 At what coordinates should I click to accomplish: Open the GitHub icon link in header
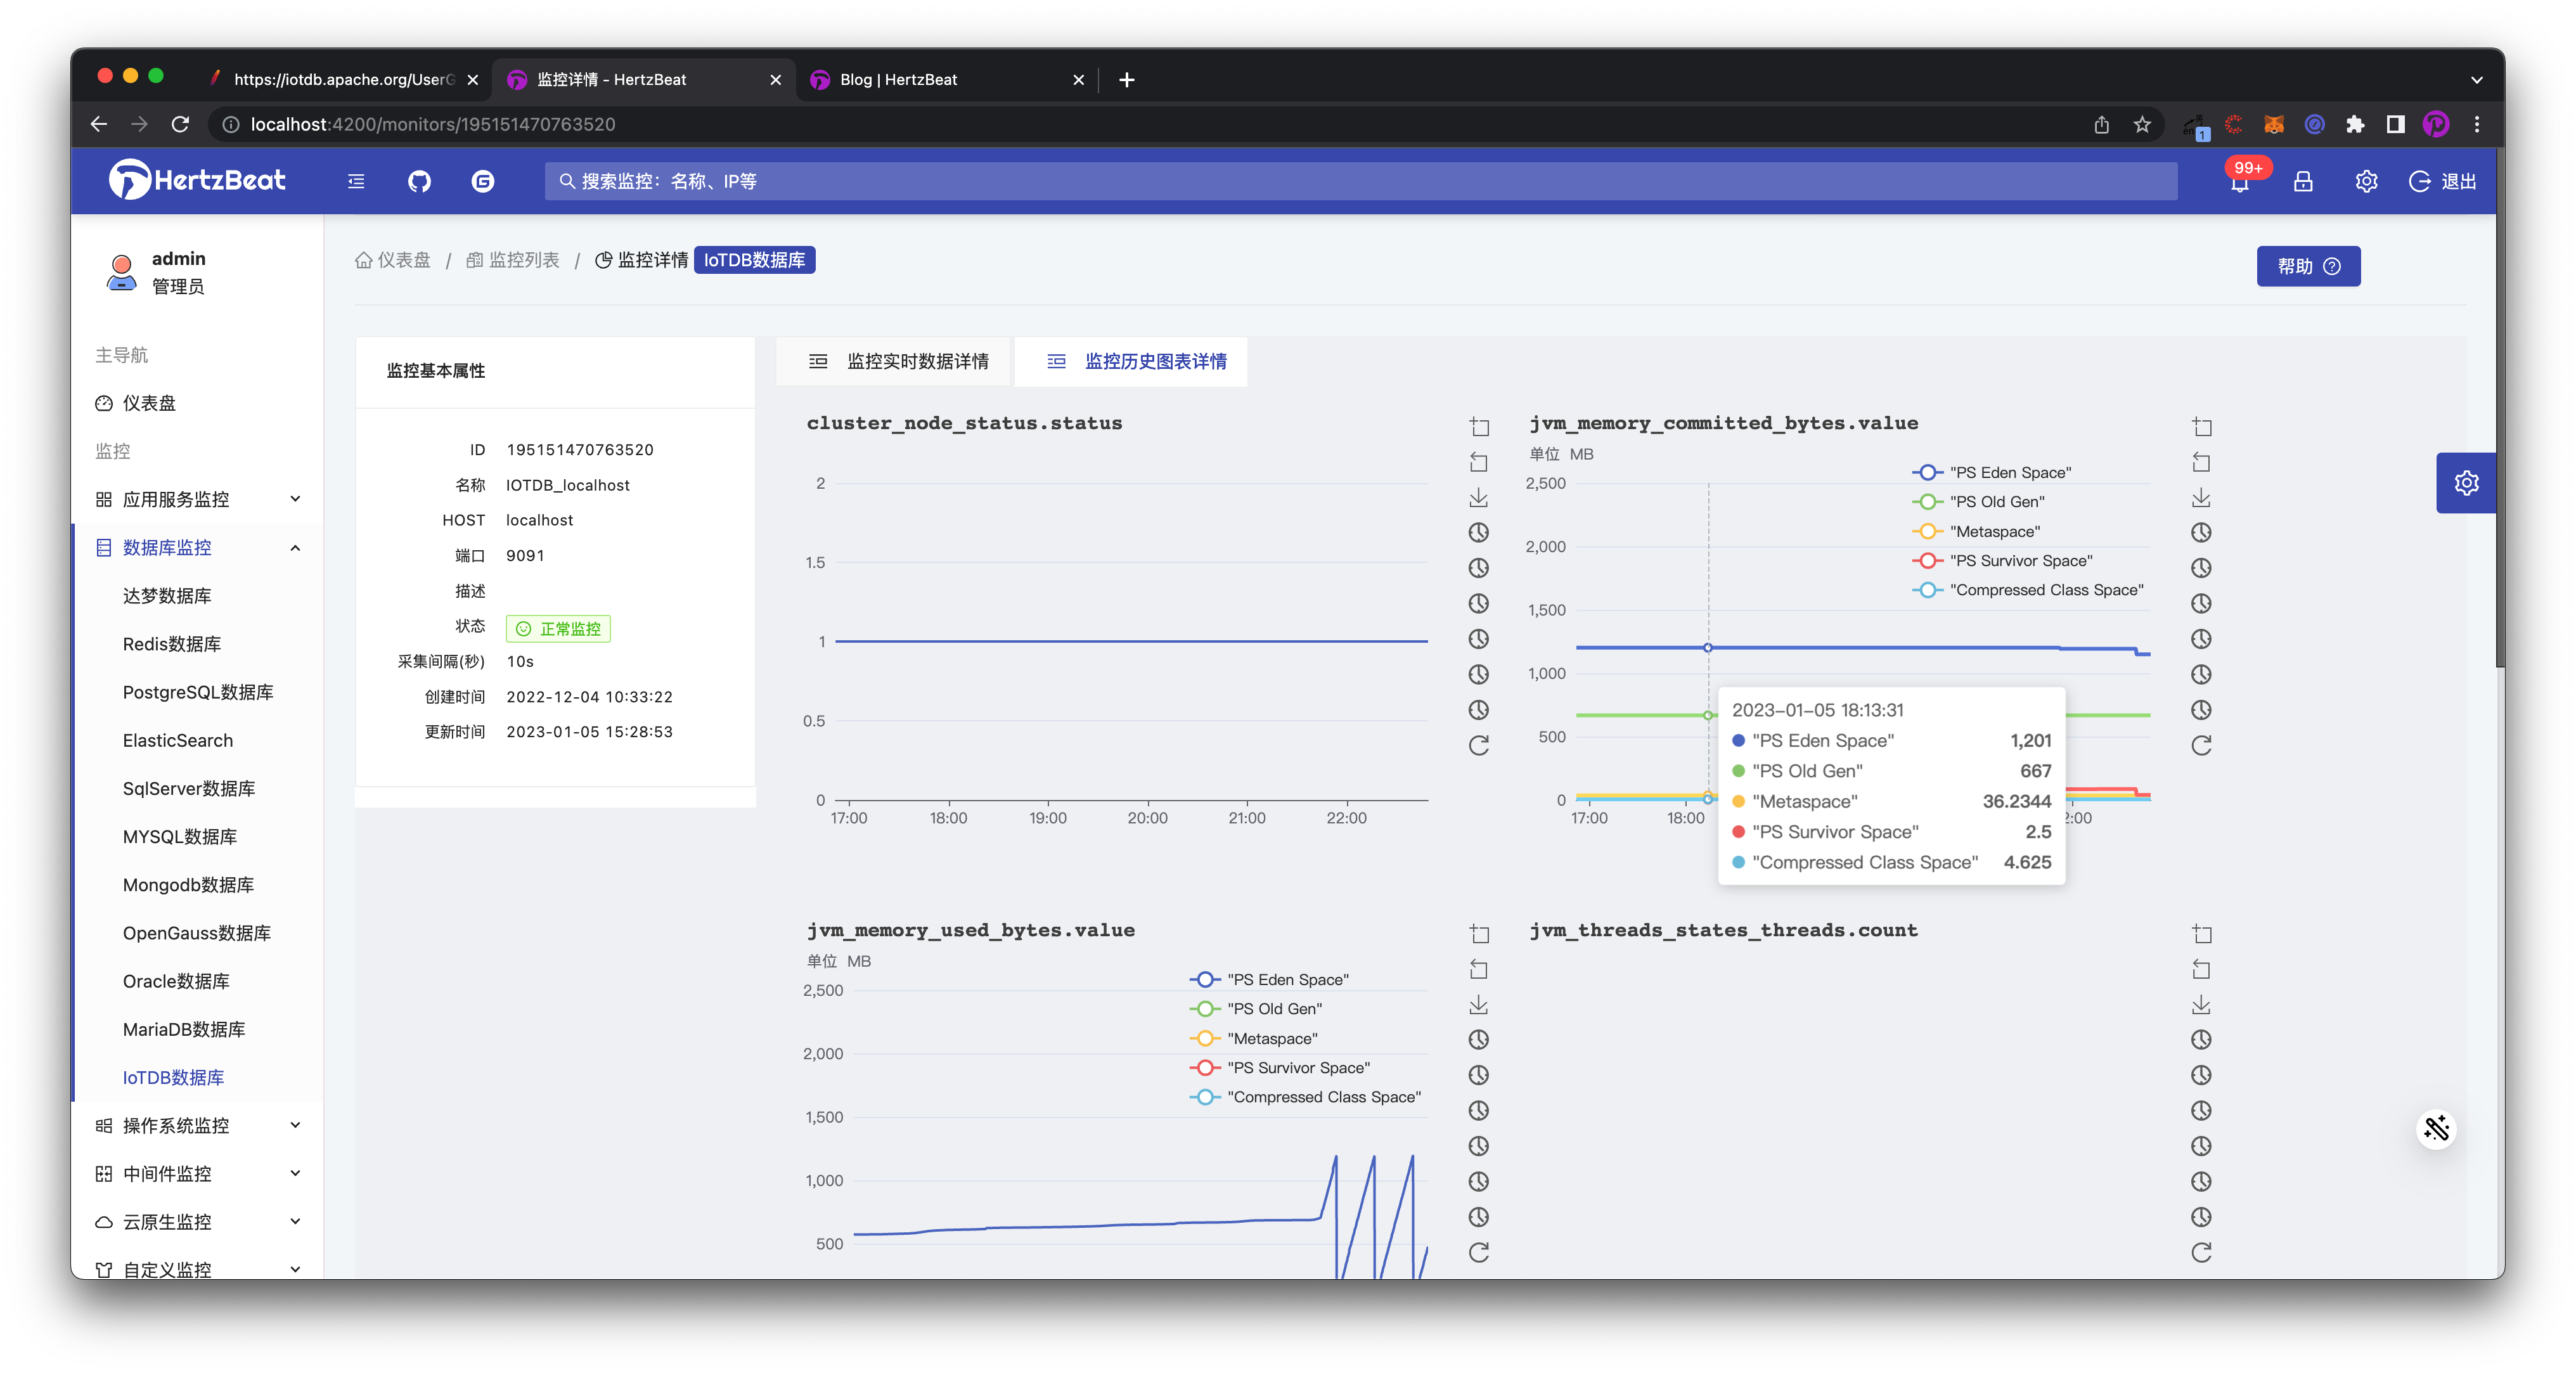pos(419,181)
